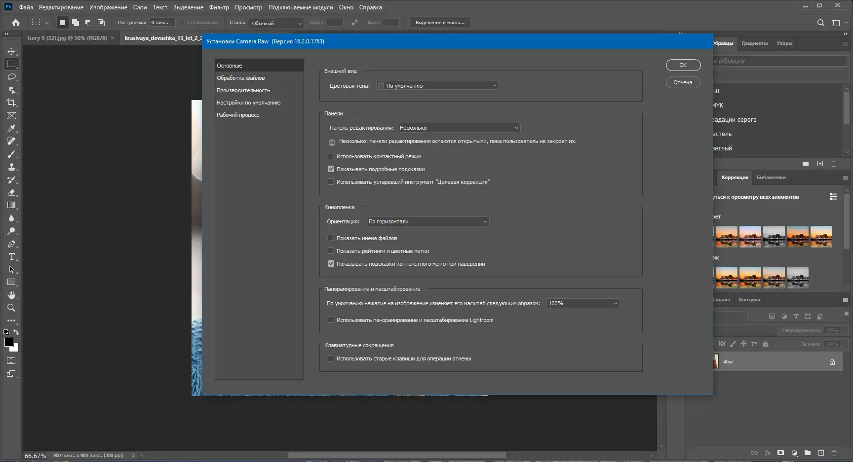The width and height of the screenshot is (853, 462).
Task: Open the 100% zoom default dropdown
Action: tap(583, 303)
